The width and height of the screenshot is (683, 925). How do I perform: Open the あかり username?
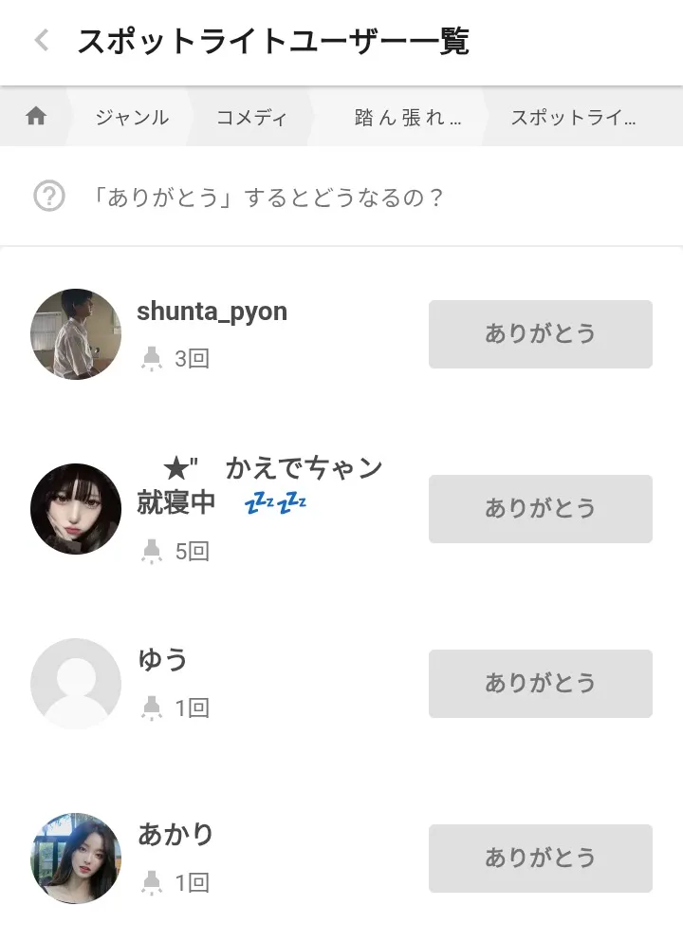175,835
